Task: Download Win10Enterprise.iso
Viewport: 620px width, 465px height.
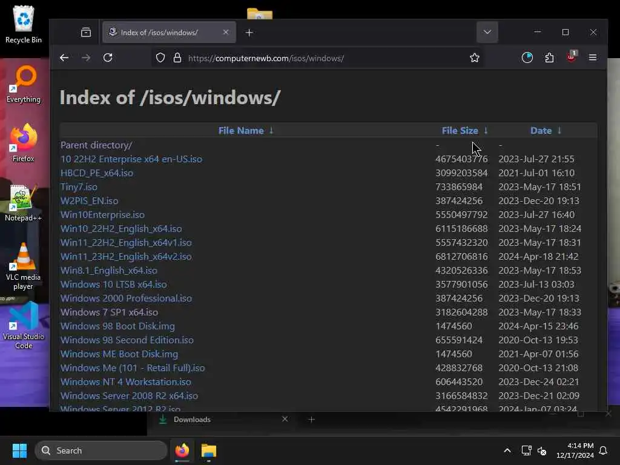Action: [x=102, y=215]
